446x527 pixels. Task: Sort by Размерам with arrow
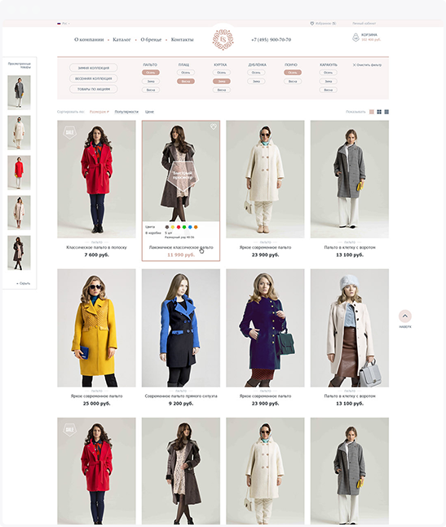point(99,112)
